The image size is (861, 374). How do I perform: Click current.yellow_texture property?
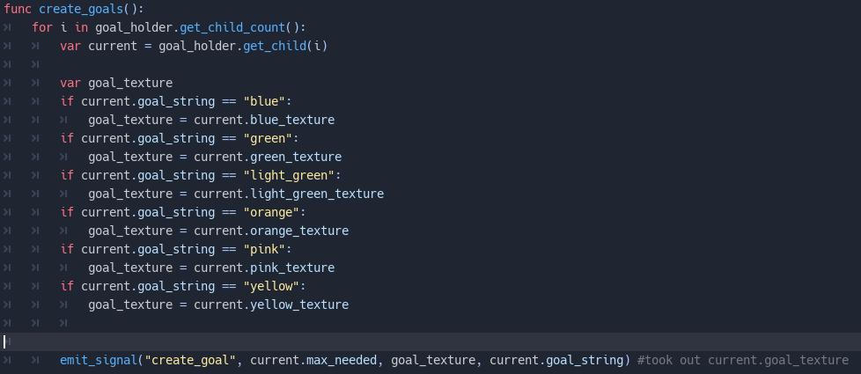click(x=271, y=304)
